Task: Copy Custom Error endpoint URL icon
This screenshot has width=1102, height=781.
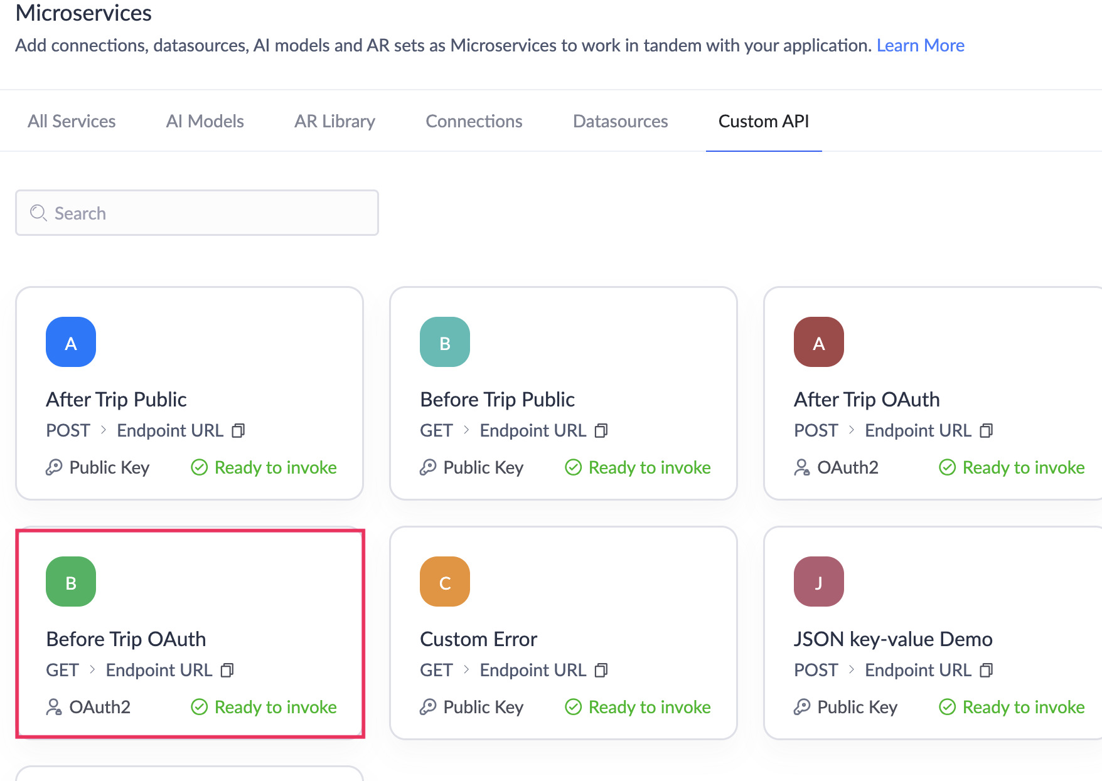Action: (601, 671)
